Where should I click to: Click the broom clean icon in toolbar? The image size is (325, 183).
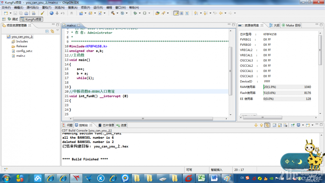pos(42,13)
